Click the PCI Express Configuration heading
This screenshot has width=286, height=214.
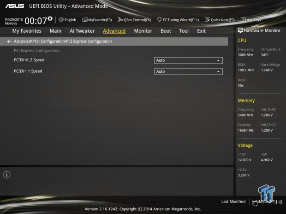pyautogui.click(x=36, y=51)
